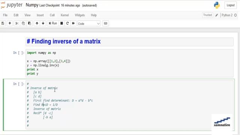Save notebook with the floppy disk icon
This screenshot has width=240, height=135.
(3, 23)
